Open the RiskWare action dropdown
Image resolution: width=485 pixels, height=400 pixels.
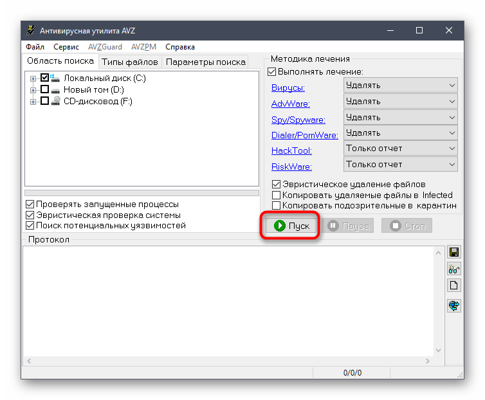(x=400, y=164)
